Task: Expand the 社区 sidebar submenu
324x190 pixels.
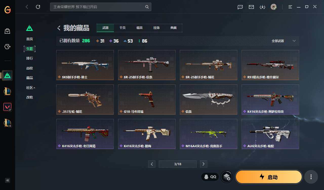Action: (x=31, y=88)
